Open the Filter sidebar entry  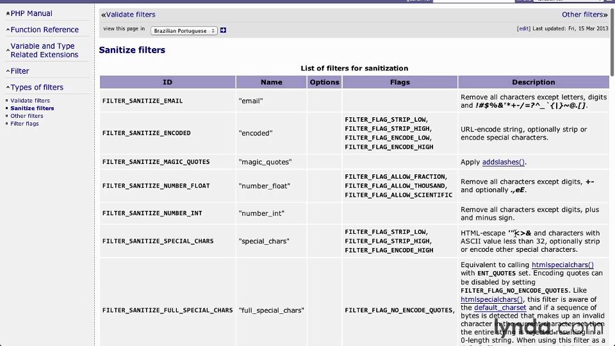20,71
